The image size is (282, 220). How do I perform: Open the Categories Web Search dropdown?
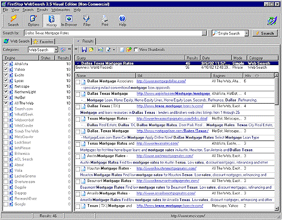56,50
